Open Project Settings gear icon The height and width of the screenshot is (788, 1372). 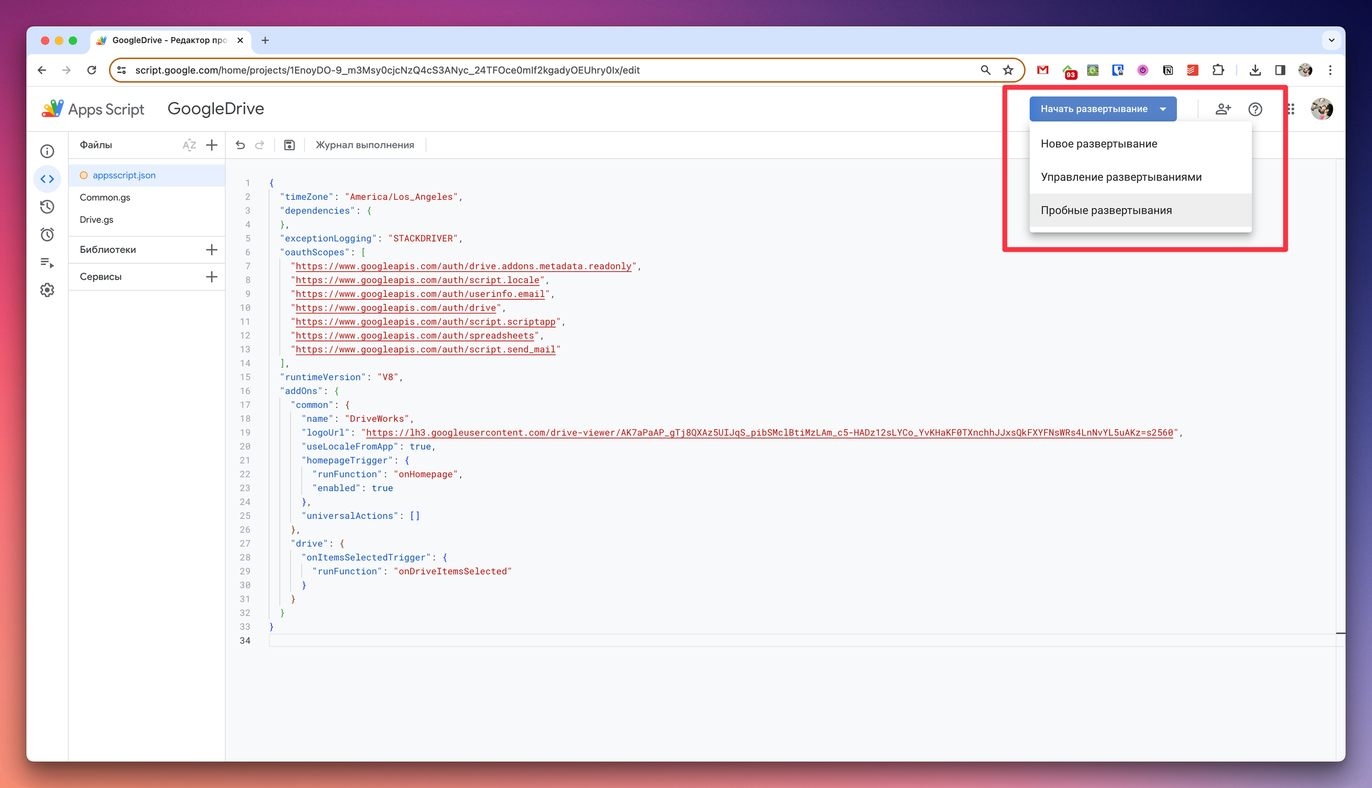[x=47, y=290]
